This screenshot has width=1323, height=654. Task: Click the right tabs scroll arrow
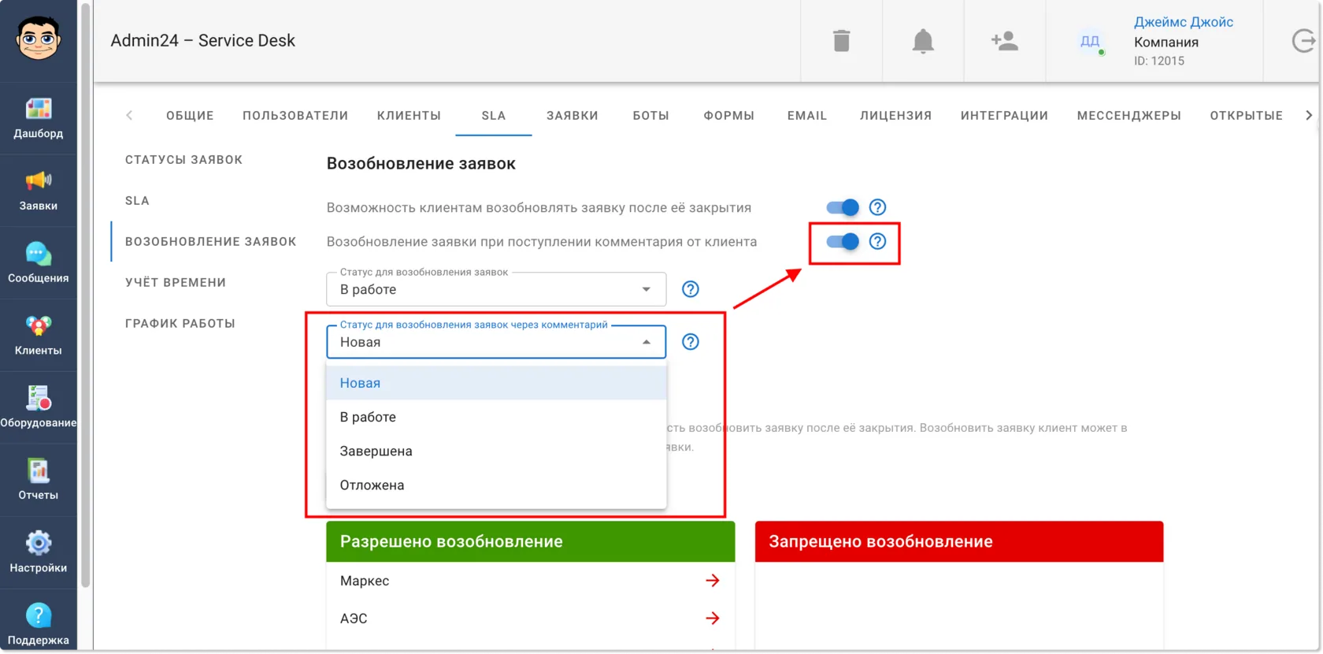(1309, 116)
